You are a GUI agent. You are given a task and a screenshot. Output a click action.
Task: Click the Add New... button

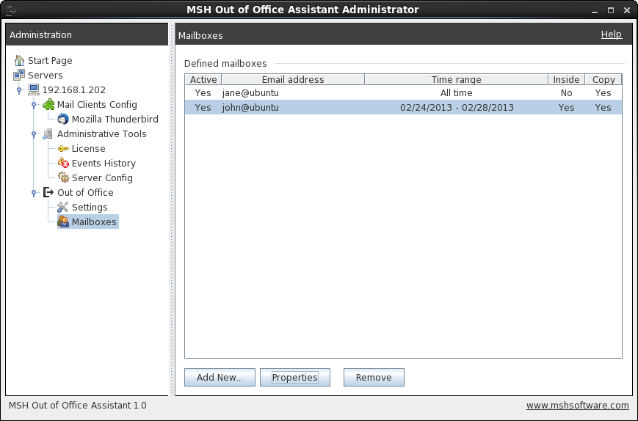pos(220,377)
